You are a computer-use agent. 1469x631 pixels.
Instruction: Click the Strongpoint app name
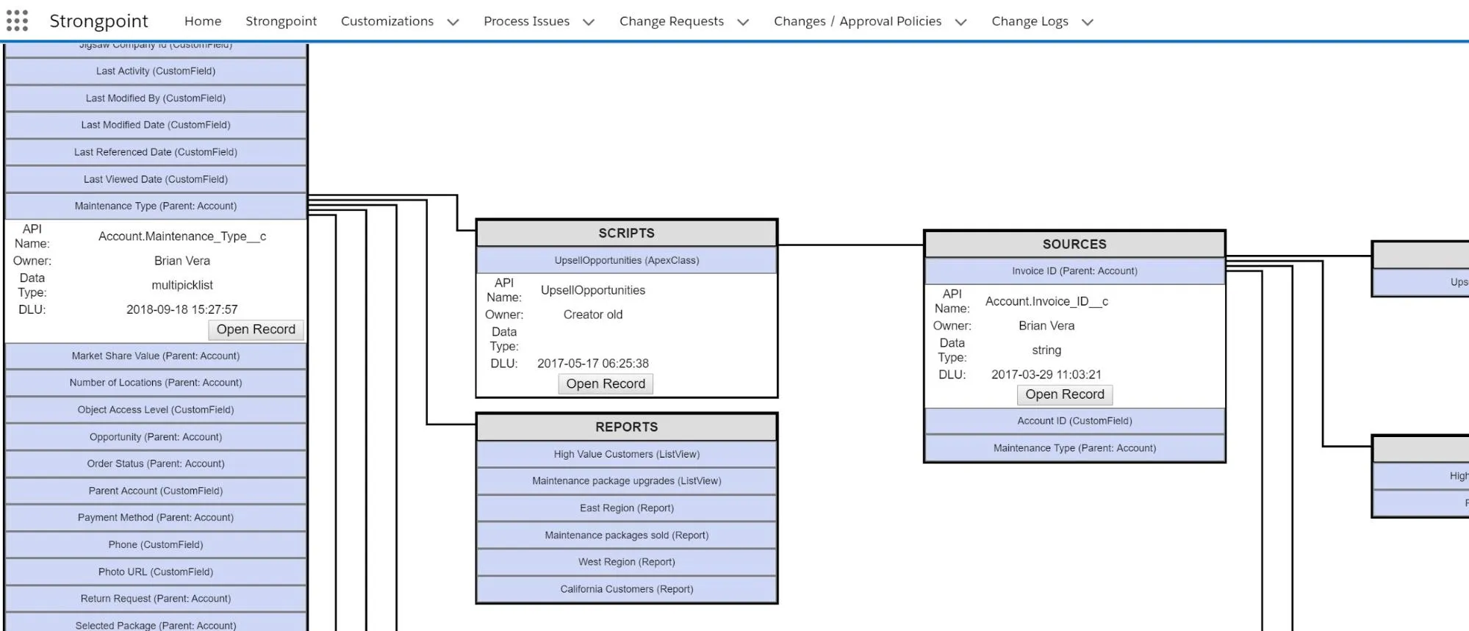(x=98, y=21)
